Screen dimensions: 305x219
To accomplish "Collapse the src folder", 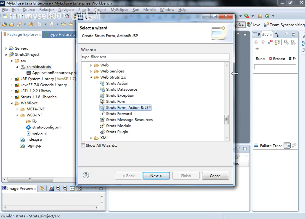I will point(12,61).
